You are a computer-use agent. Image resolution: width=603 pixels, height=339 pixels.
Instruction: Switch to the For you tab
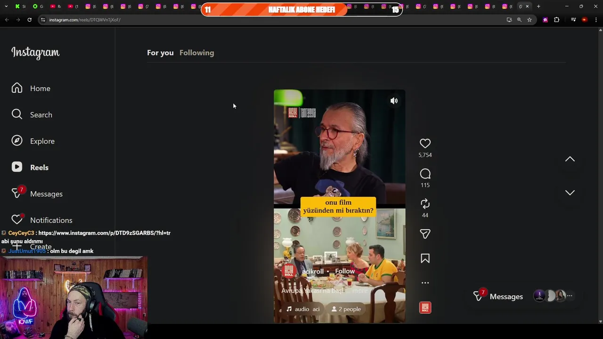tap(160, 53)
